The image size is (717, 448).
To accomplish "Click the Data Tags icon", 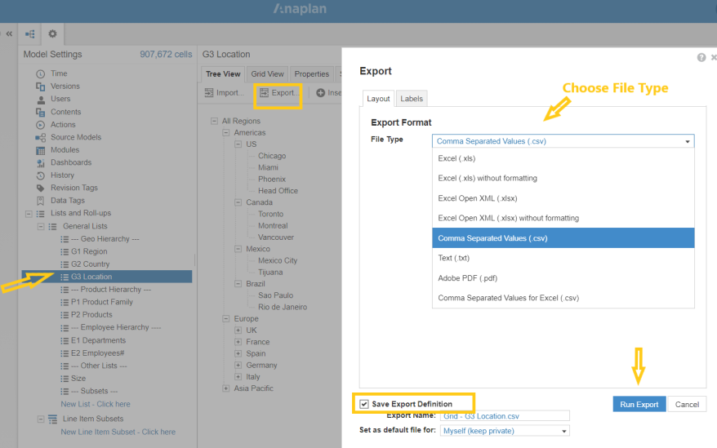I will [41, 201].
